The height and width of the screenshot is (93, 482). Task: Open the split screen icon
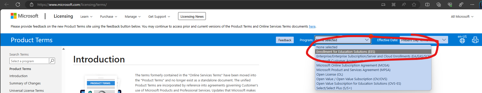(x=427, y=5)
